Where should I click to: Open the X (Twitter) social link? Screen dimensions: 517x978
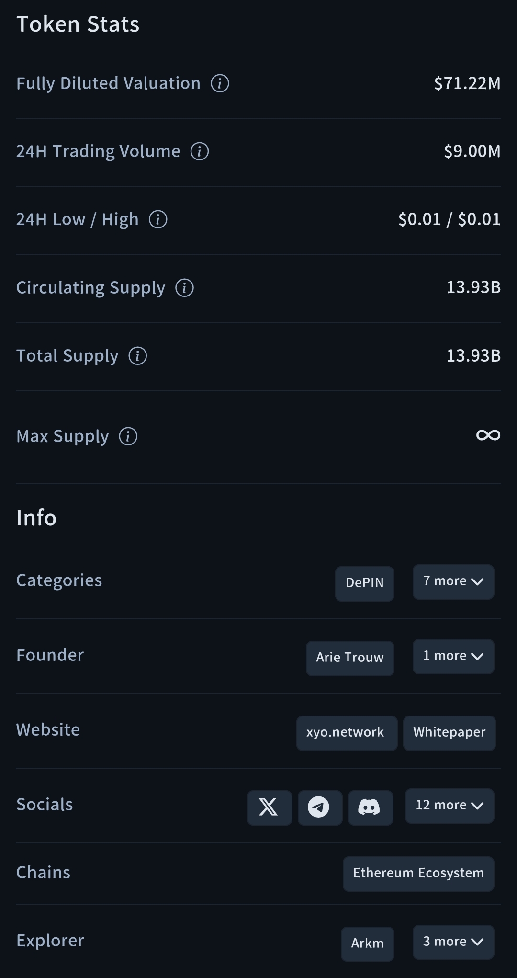(269, 807)
